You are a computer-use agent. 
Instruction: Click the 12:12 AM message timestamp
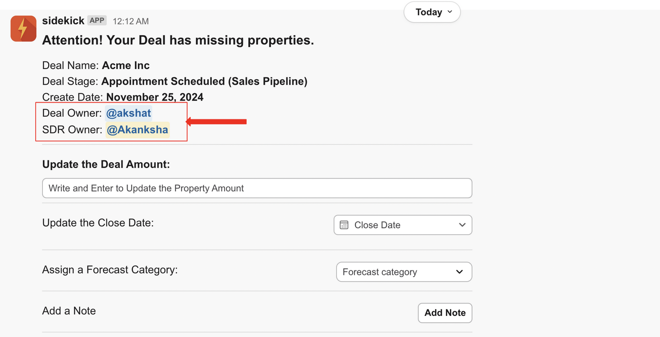pyautogui.click(x=130, y=21)
